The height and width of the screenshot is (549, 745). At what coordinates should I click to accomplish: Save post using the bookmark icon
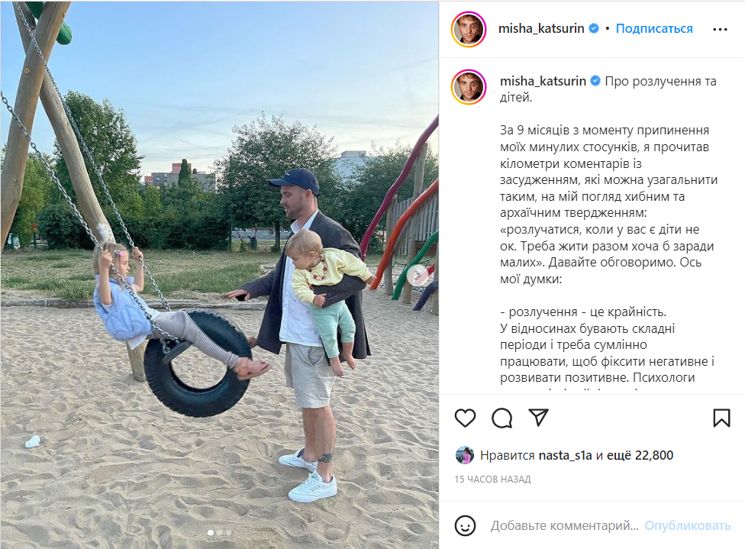click(721, 418)
